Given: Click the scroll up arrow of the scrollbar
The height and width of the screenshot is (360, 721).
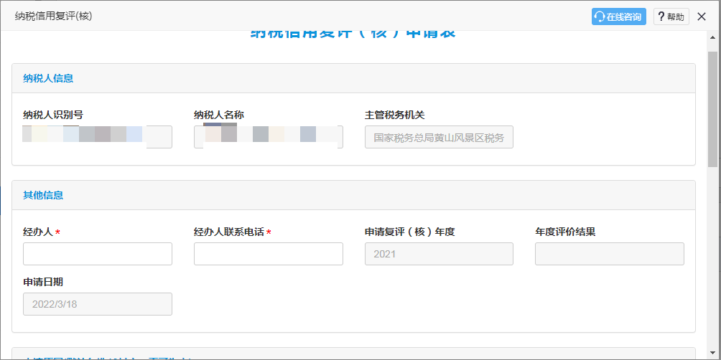Looking at the screenshot, I should [x=712, y=38].
